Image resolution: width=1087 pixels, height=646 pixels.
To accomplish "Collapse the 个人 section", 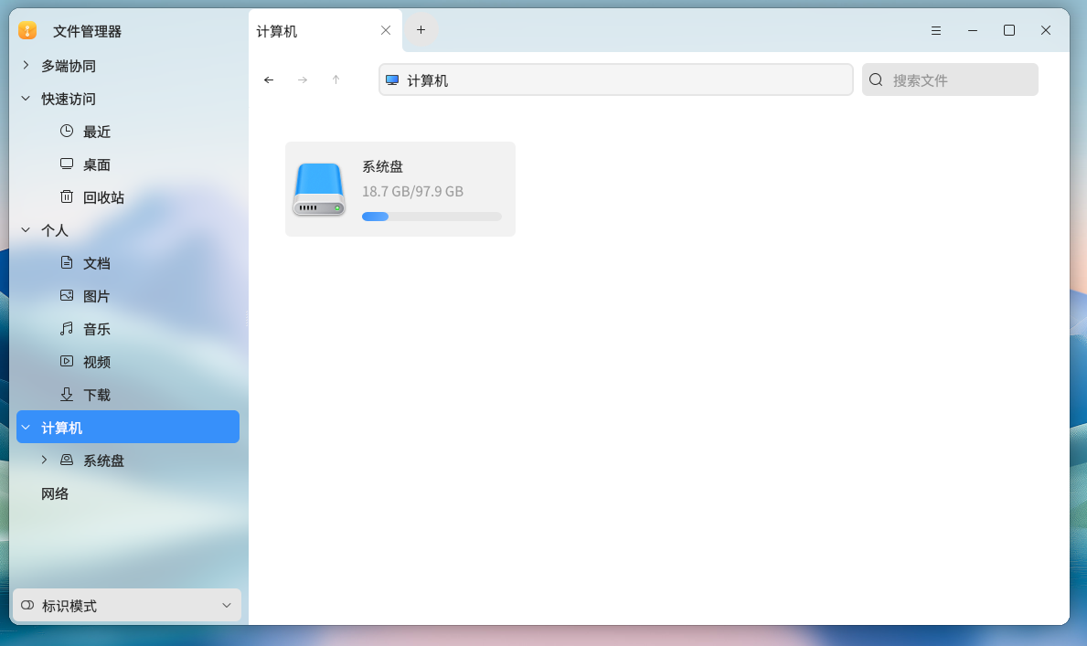I will click(x=26, y=230).
